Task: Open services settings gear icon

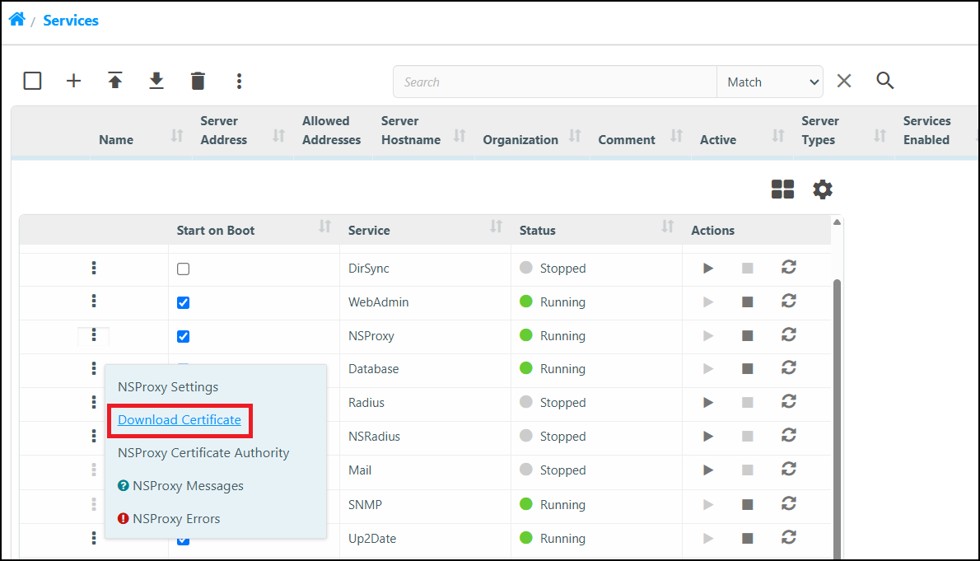Action: [823, 189]
